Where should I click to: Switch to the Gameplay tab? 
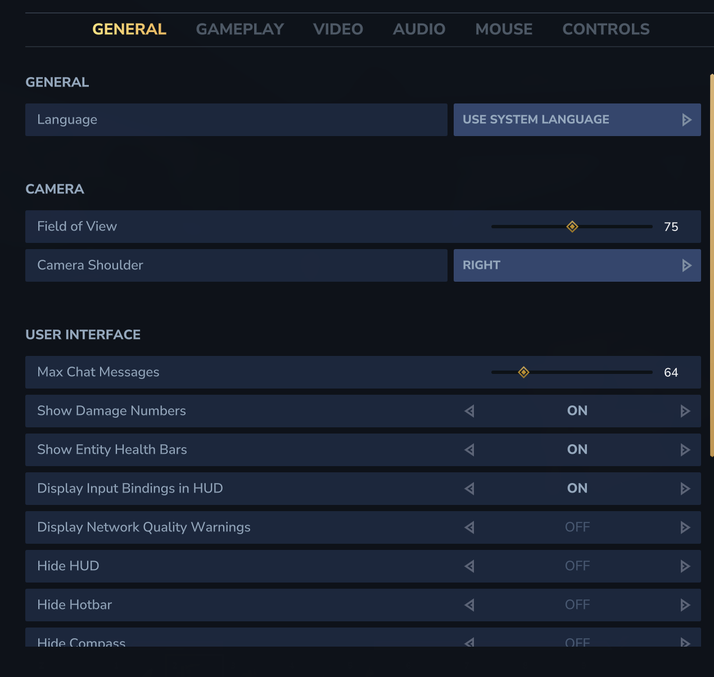click(239, 29)
